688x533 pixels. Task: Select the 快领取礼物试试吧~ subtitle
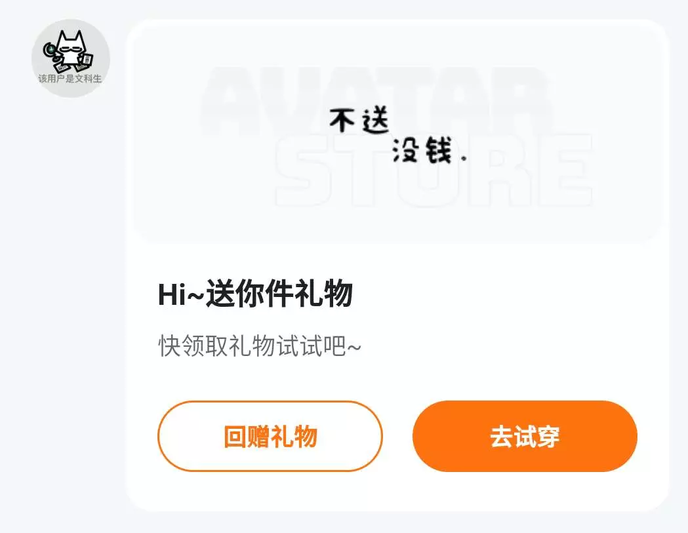(259, 346)
